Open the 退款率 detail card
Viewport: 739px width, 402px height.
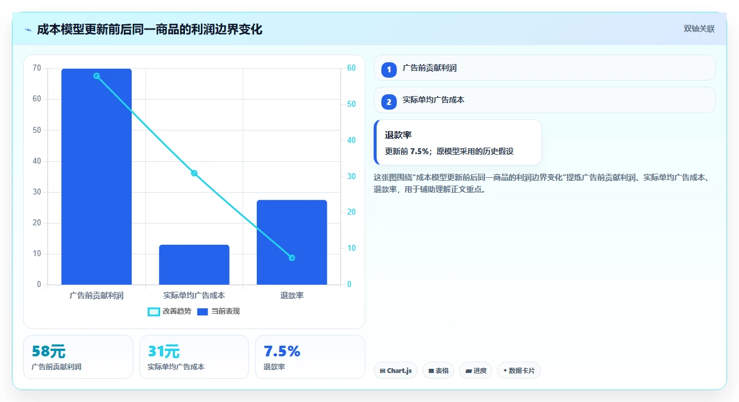tap(458, 142)
